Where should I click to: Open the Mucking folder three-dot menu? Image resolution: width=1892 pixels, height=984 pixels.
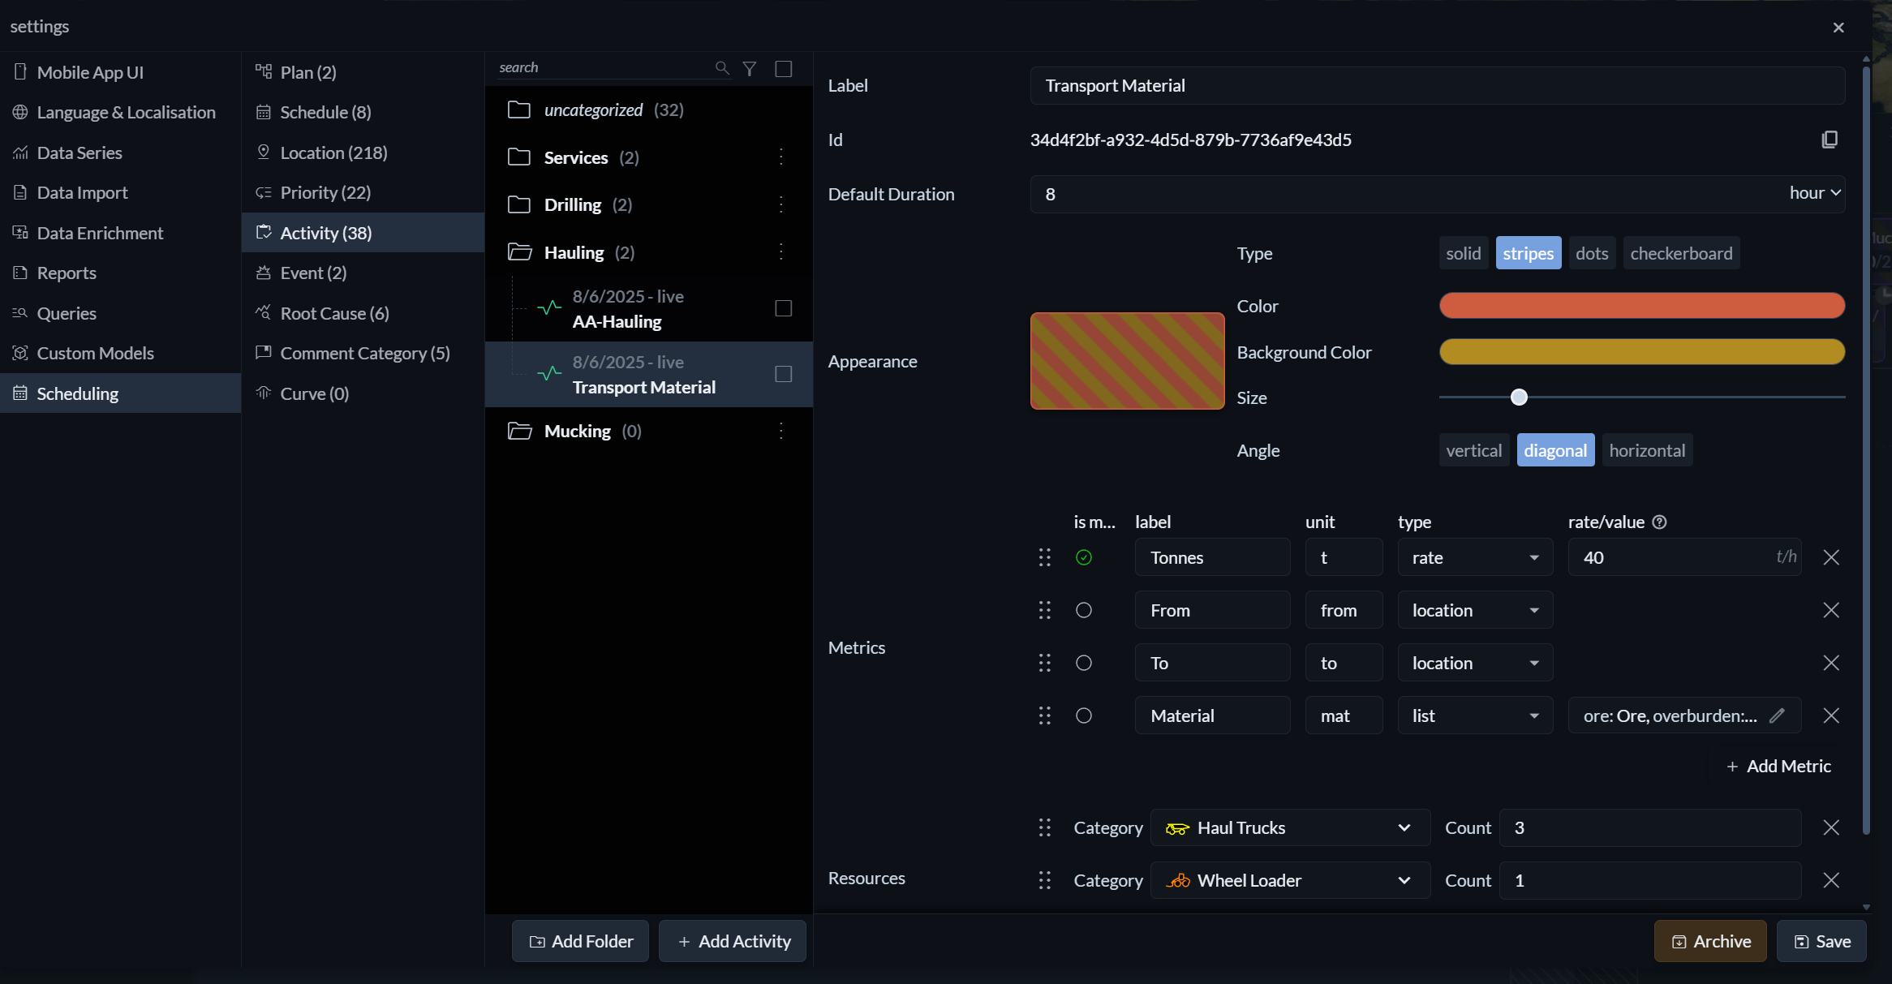[x=781, y=431]
